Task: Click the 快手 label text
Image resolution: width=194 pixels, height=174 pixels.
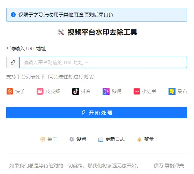Action: click(x=20, y=91)
